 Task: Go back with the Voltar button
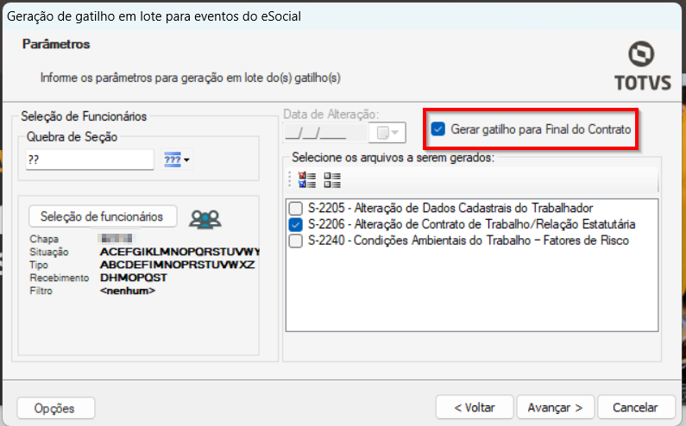(475, 408)
